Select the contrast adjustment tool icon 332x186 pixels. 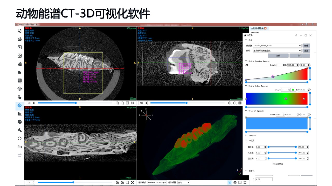[19, 56]
